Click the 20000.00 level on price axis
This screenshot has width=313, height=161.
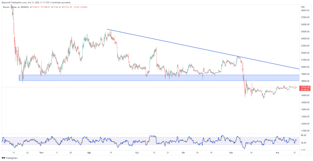point(305,67)
